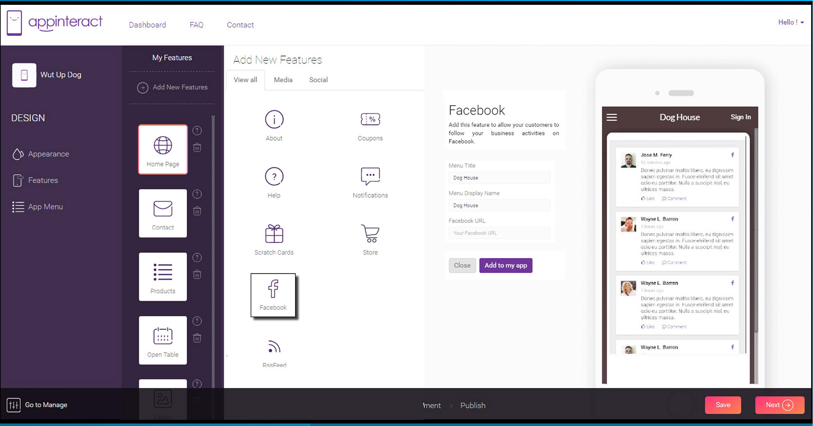Show help for Products feature
Image resolution: width=813 pixels, height=426 pixels.
pyautogui.click(x=197, y=258)
